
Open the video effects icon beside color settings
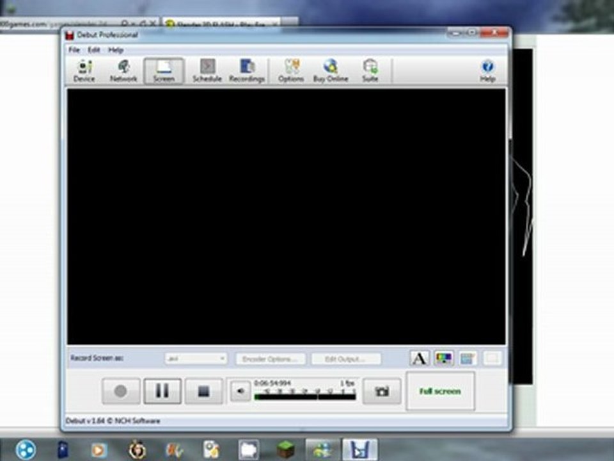click(x=468, y=359)
